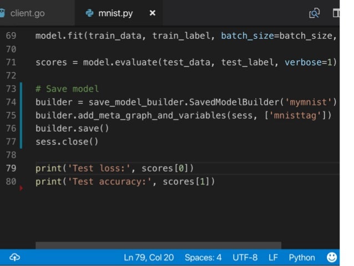Click line number 79 in the gutter
This screenshot has width=354, height=266.
11,168
